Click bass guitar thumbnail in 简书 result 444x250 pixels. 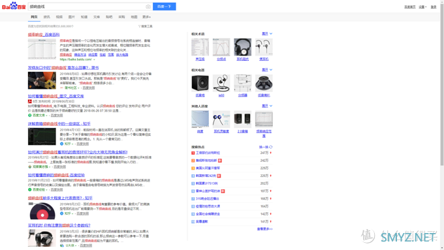click(x=42, y=80)
